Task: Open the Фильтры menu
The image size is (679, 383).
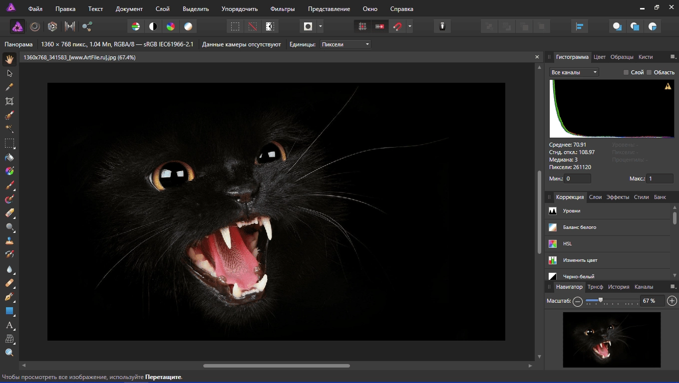Action: [283, 9]
